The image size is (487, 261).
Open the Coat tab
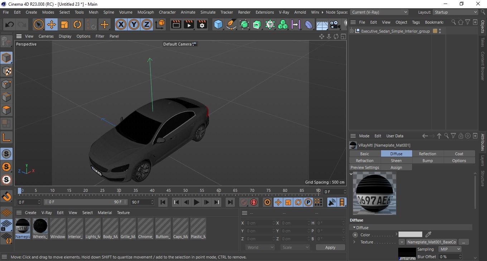pyautogui.click(x=459, y=154)
